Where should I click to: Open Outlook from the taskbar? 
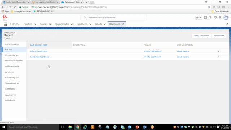coord(130,127)
